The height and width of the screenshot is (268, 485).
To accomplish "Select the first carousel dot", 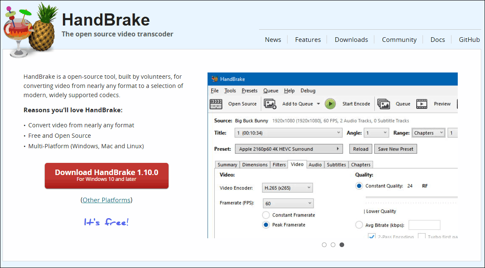I will click(324, 245).
